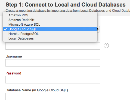Focus the field next to the help icon

(x=53, y=46)
